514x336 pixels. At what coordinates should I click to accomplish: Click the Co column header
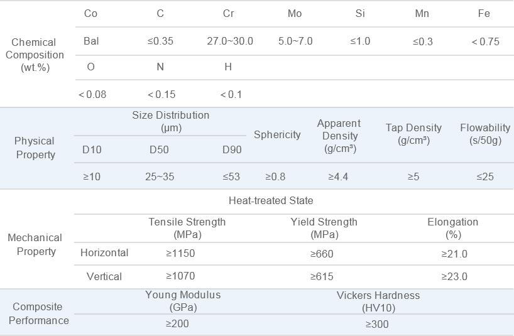click(90, 14)
